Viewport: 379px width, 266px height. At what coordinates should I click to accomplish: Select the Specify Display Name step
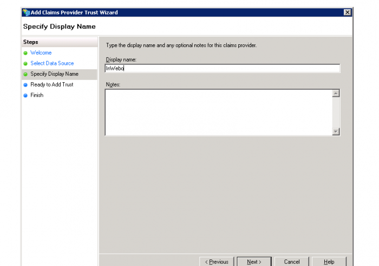pyautogui.click(x=54, y=74)
